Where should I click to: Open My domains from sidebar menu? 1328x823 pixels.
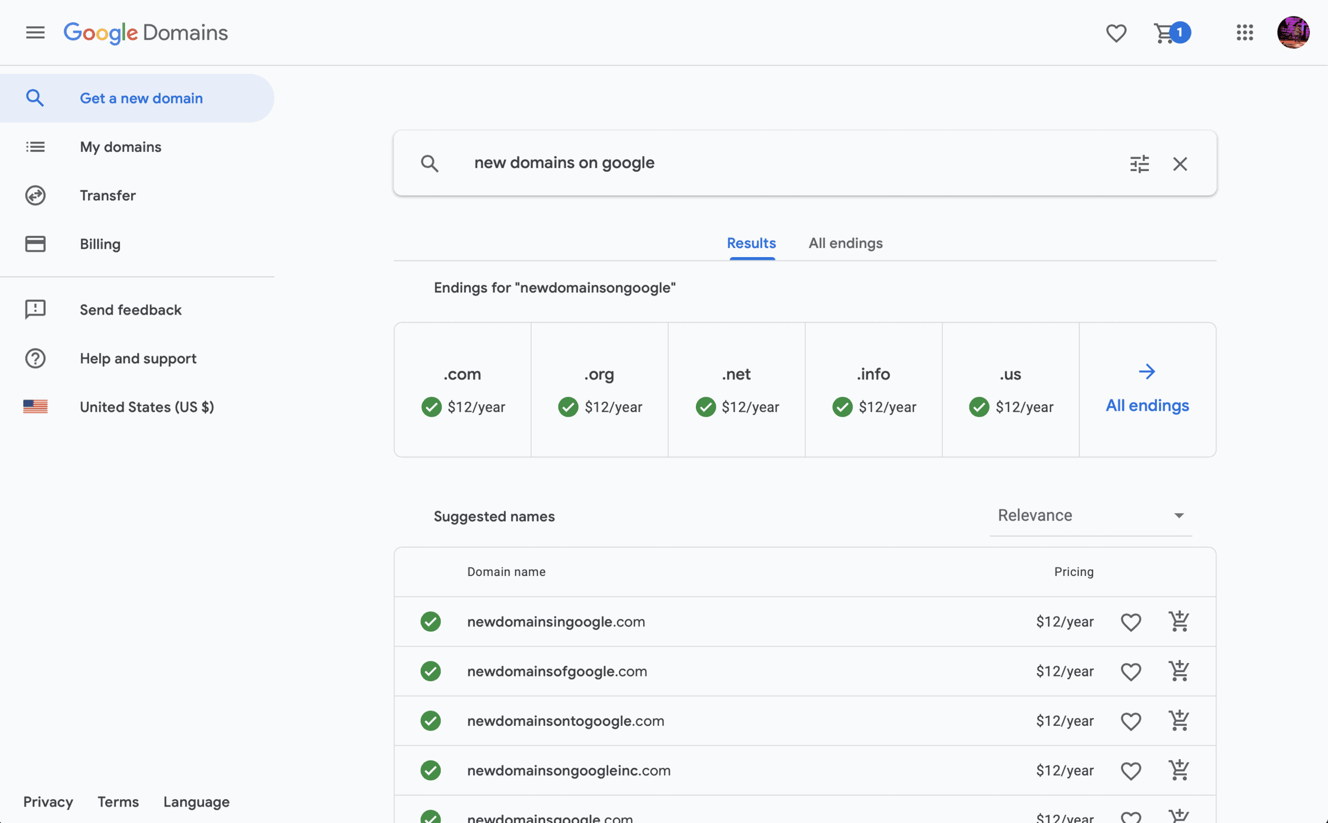pos(121,147)
